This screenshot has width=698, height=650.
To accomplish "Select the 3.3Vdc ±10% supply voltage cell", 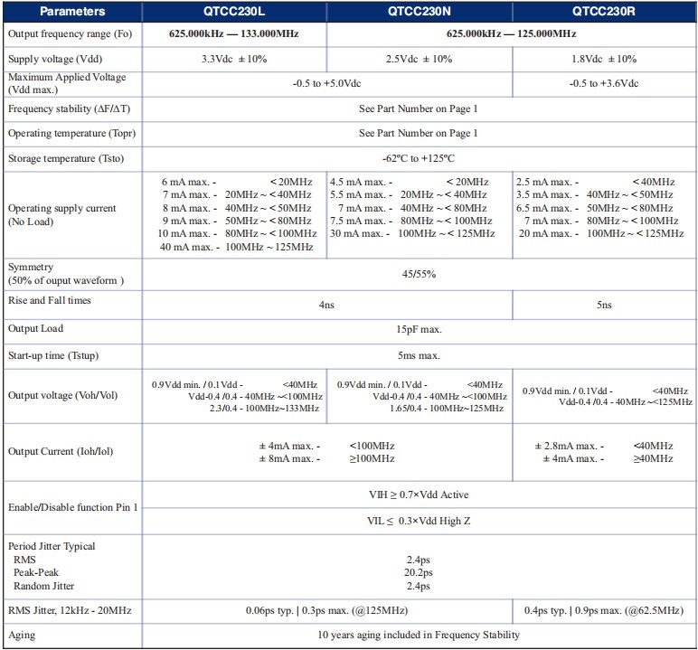I will coord(233,59).
